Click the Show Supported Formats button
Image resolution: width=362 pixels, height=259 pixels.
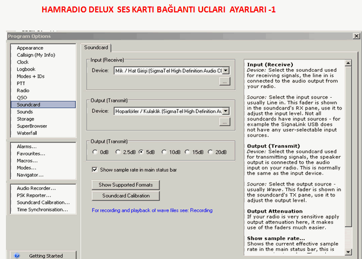pos(125,185)
